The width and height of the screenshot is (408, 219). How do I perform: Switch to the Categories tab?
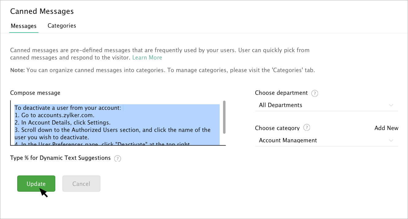(x=62, y=26)
